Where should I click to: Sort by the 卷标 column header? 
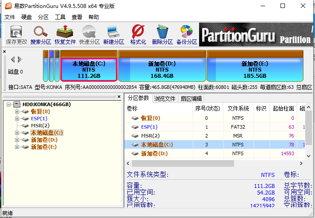pyautogui.click(x=159, y=109)
